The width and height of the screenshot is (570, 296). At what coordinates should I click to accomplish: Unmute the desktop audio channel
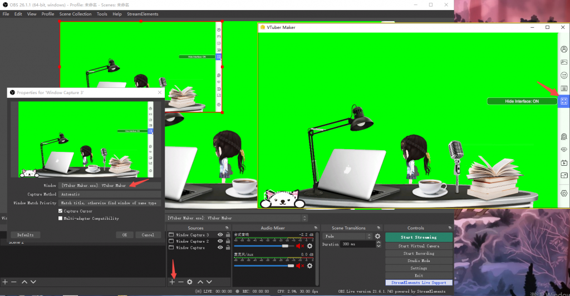(x=299, y=246)
